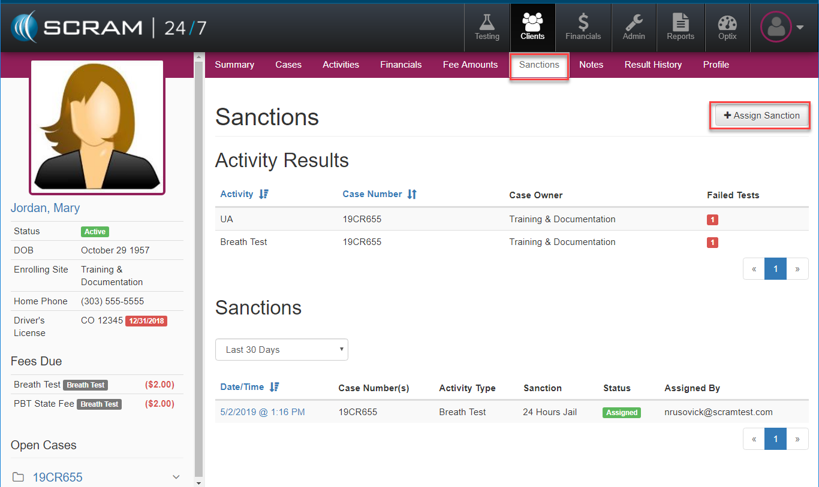Open the Last 30 Days dropdown
Image resolution: width=819 pixels, height=487 pixels.
(x=281, y=350)
